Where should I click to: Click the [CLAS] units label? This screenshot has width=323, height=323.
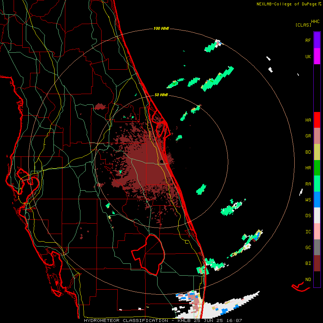[303, 25]
